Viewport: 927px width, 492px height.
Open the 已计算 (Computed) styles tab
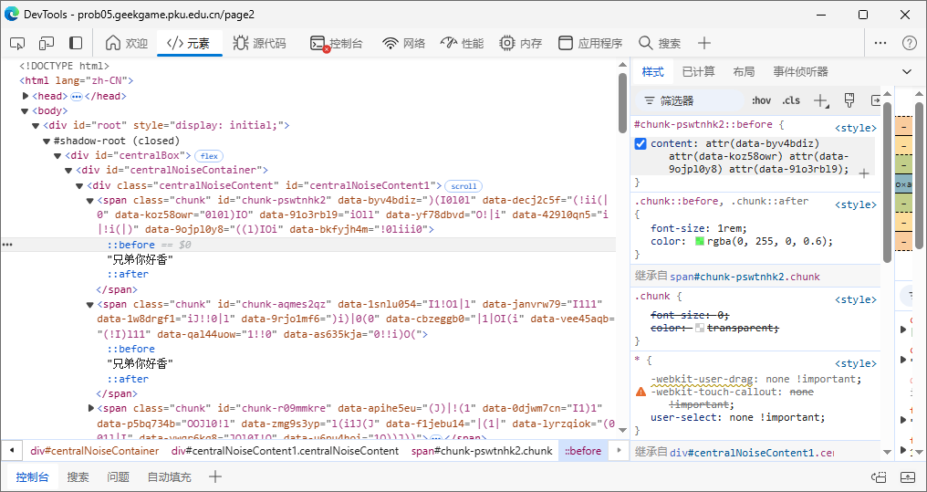(x=698, y=71)
